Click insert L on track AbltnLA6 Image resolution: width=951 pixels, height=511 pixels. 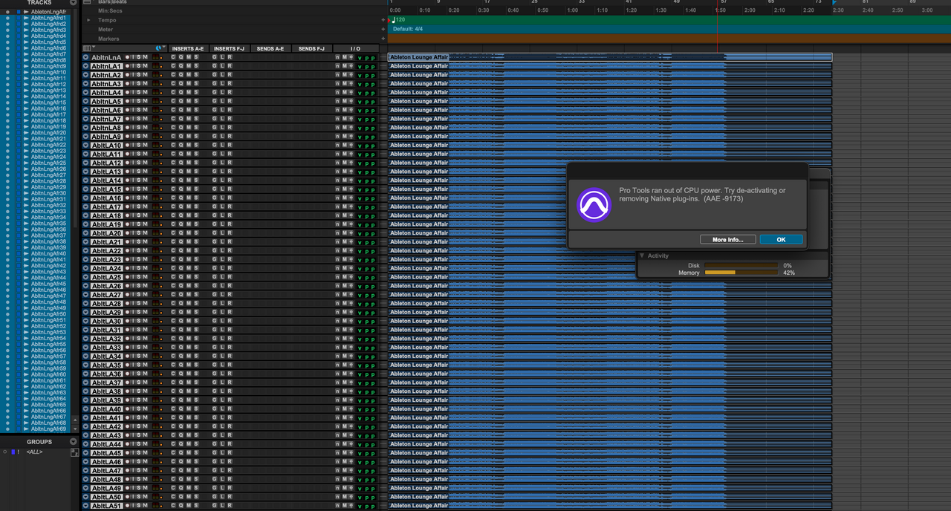(x=222, y=110)
